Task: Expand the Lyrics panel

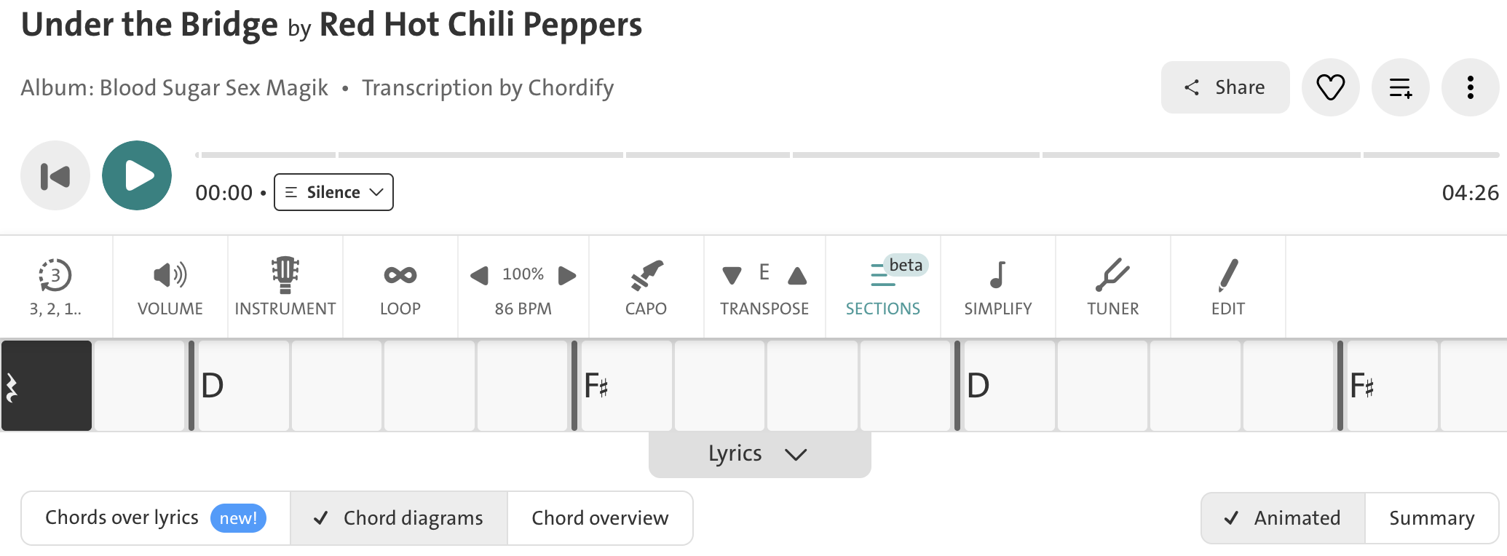Action: tap(759, 454)
